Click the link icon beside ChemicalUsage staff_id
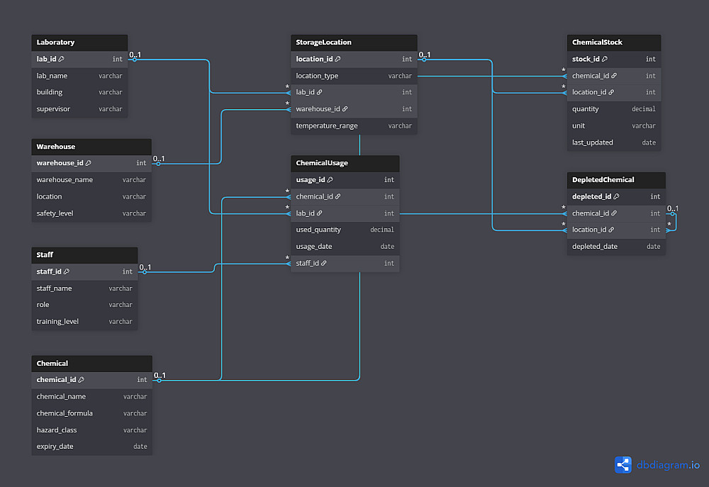This screenshot has width=709, height=487. point(324,263)
